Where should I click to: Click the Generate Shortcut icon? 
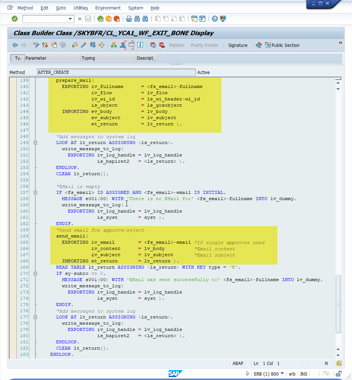point(202,19)
